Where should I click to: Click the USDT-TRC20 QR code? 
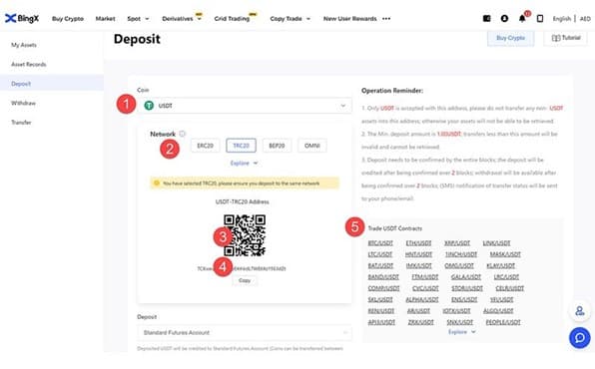(245, 235)
